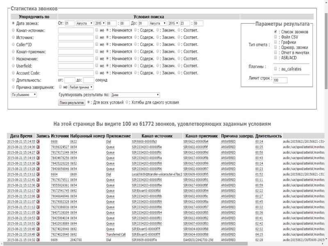Image resolution: width=328 pixels, height=246 pixels.
Task: Click the Длительность column header
Action: pos(269,136)
